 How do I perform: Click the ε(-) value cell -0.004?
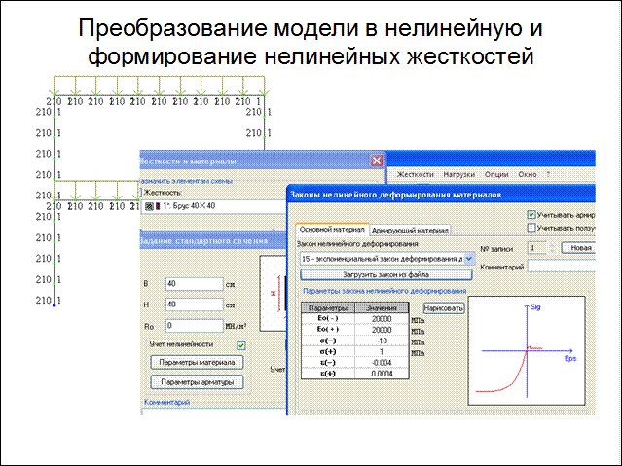click(382, 363)
